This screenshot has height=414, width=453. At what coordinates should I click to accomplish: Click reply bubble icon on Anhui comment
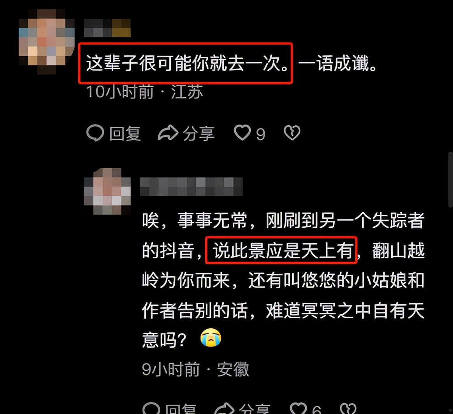151,408
